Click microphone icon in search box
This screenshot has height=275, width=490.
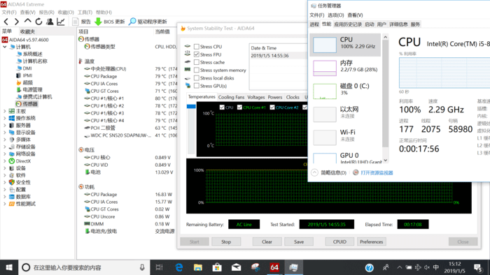pyautogui.click(x=142, y=267)
